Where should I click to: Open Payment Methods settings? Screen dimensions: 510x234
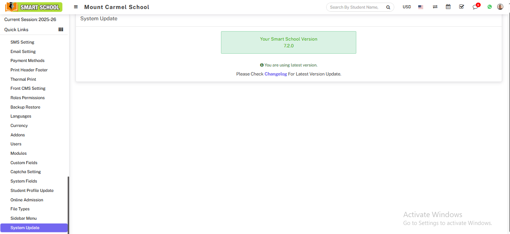(x=27, y=60)
